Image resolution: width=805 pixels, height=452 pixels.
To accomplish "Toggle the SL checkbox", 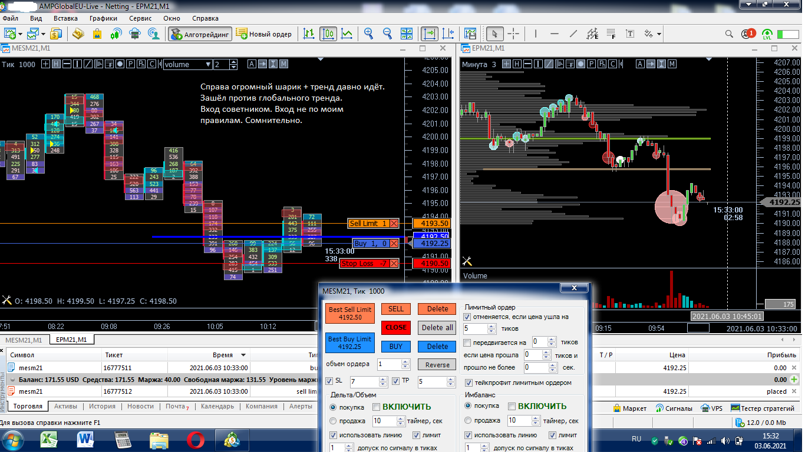I will pos(329,381).
